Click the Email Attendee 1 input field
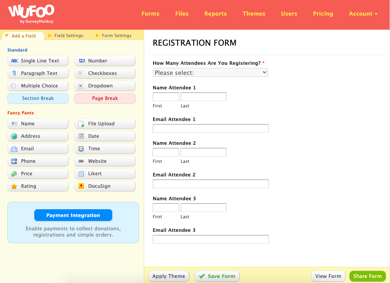Image resolution: width=390 pixels, height=283 pixels. click(x=210, y=128)
